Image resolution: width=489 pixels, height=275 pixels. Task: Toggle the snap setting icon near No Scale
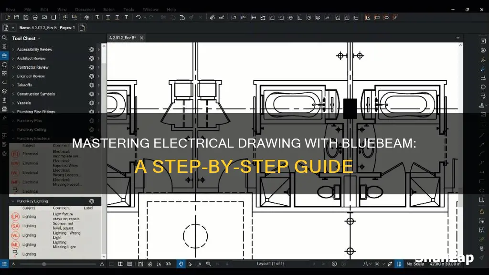point(390,264)
